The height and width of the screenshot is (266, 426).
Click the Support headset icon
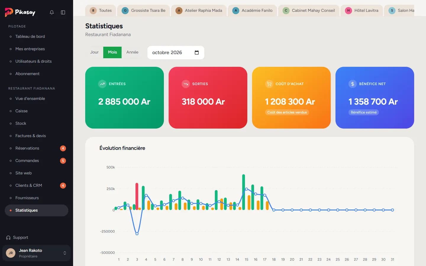coord(8,238)
